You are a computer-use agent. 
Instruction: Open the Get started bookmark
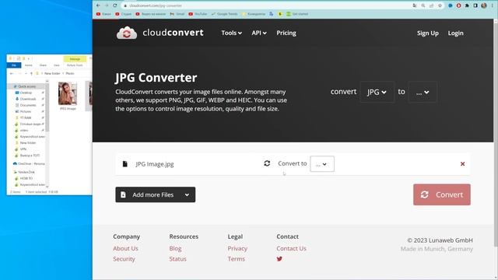pyautogui.click(x=297, y=14)
